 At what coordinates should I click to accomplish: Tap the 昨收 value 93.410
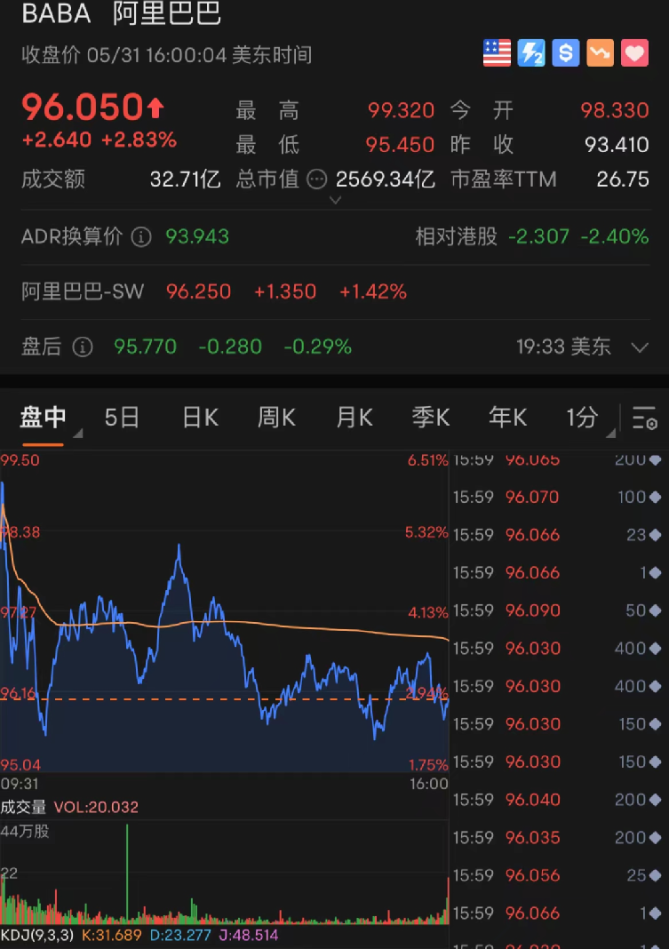point(617,145)
